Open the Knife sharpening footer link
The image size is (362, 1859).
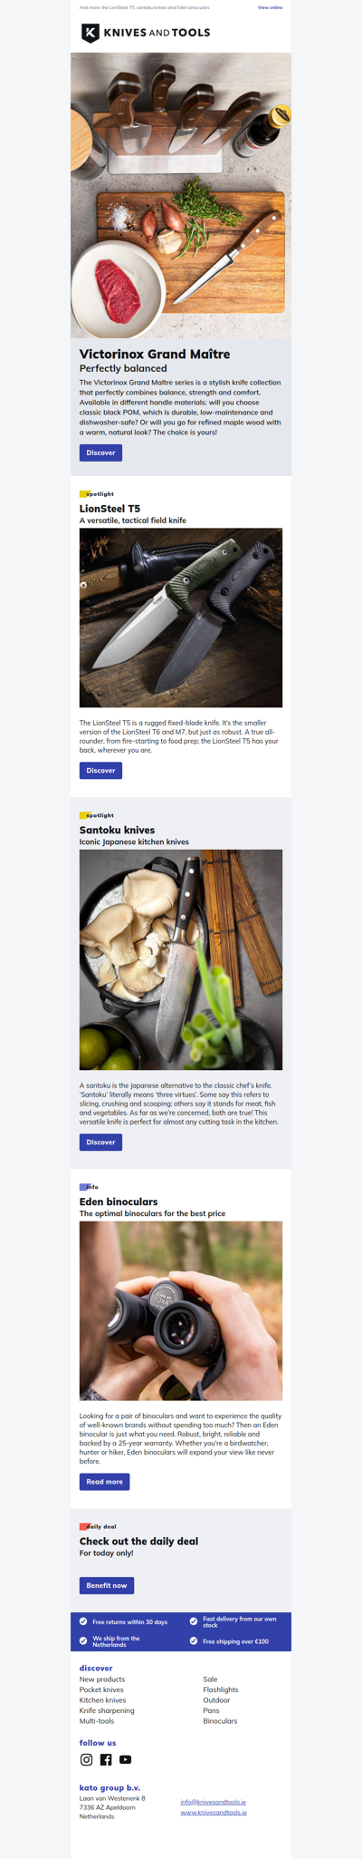[107, 1710]
